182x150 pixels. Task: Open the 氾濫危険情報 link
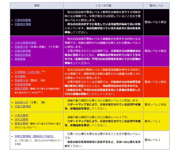pyautogui.click(x=23, y=51)
